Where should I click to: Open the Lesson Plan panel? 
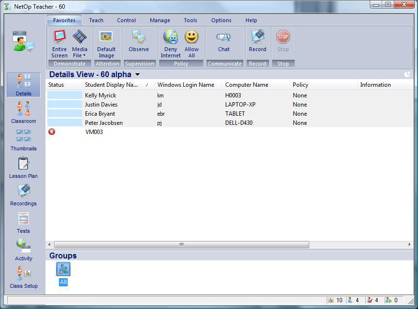pos(24,168)
